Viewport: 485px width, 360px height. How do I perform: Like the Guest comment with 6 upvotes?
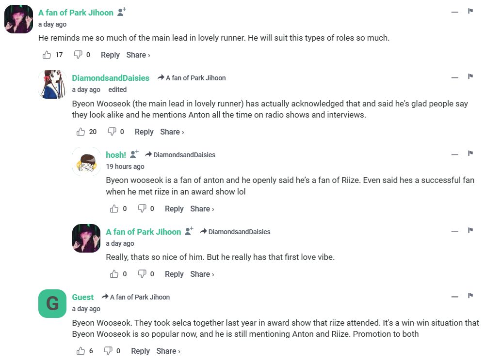pos(81,351)
